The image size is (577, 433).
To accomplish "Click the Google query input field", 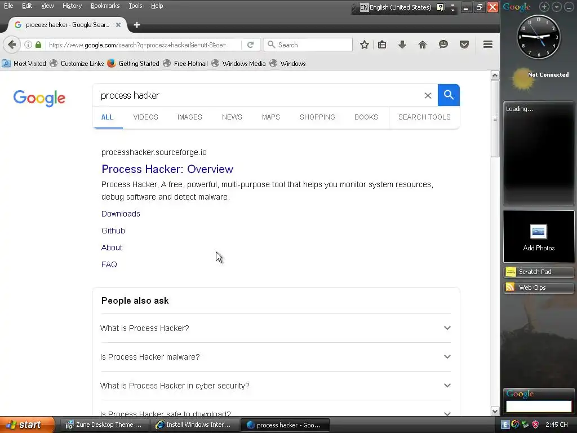I will tap(258, 95).
